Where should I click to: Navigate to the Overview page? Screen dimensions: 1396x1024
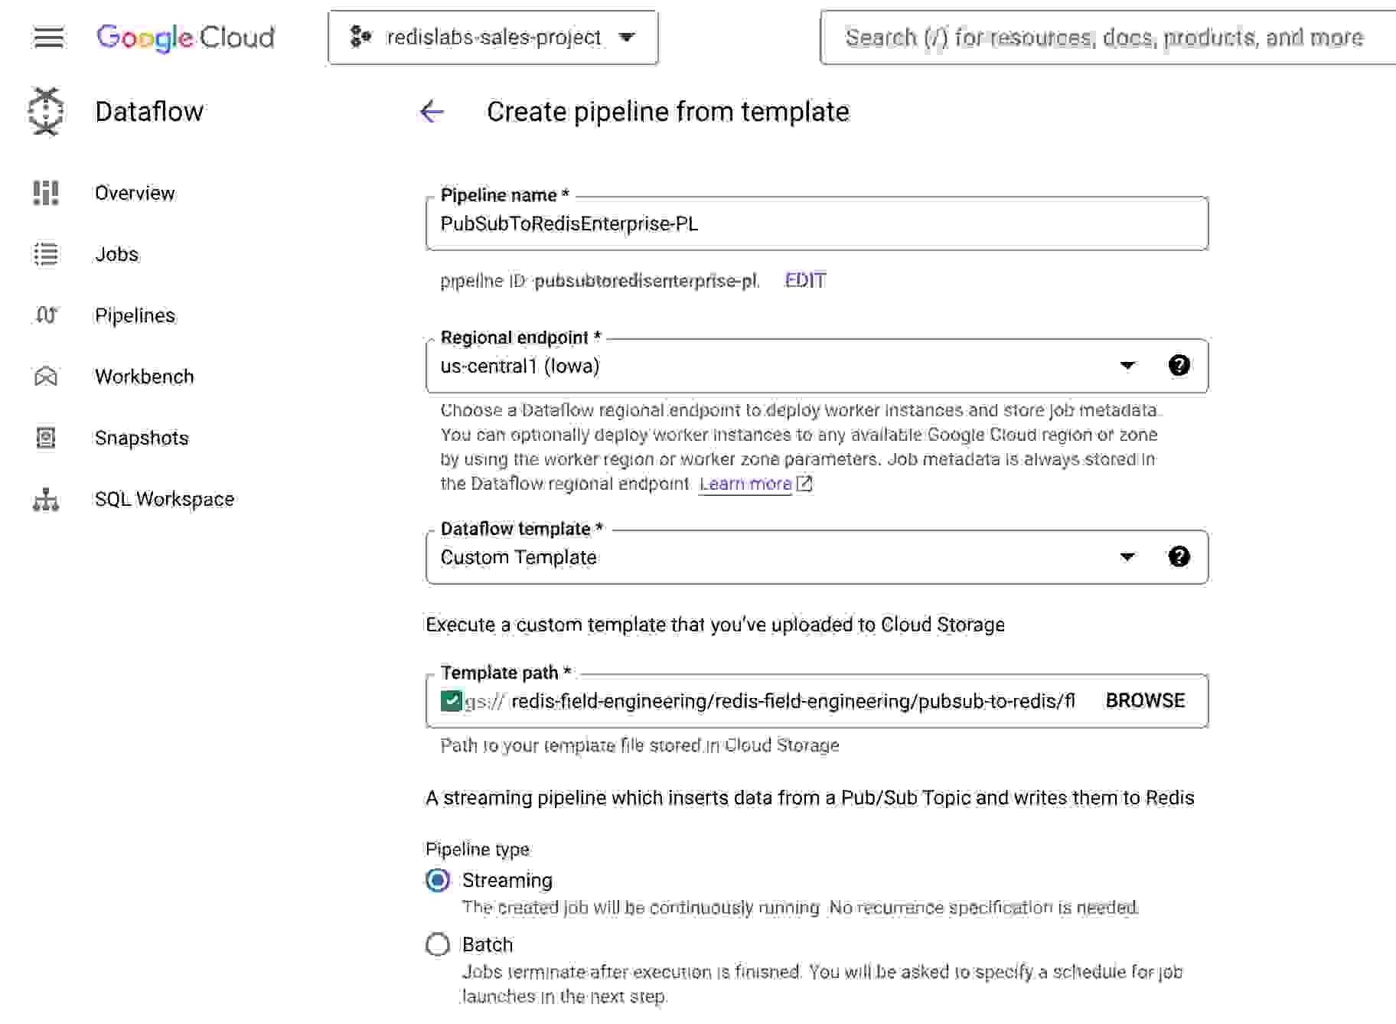(135, 193)
